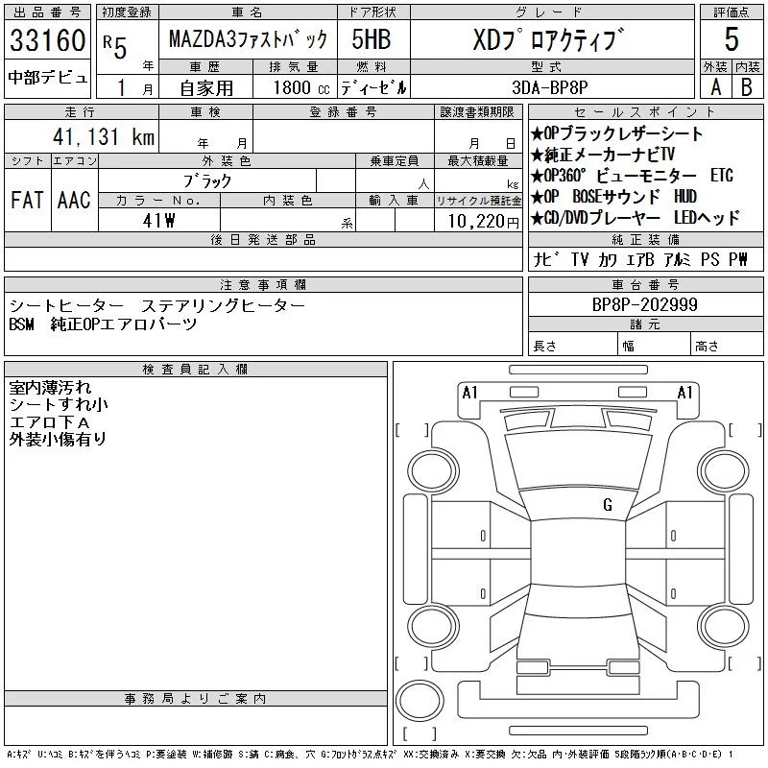
Task: Click color number 41W
Action: coord(158,221)
